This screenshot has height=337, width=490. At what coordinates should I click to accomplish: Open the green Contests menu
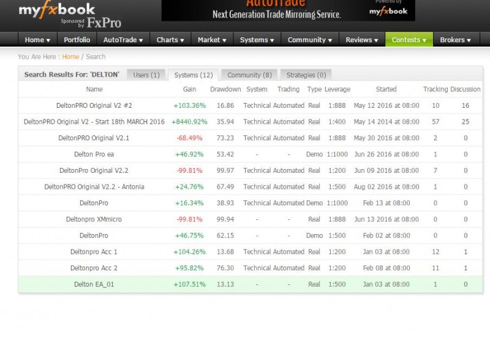pyautogui.click(x=409, y=40)
